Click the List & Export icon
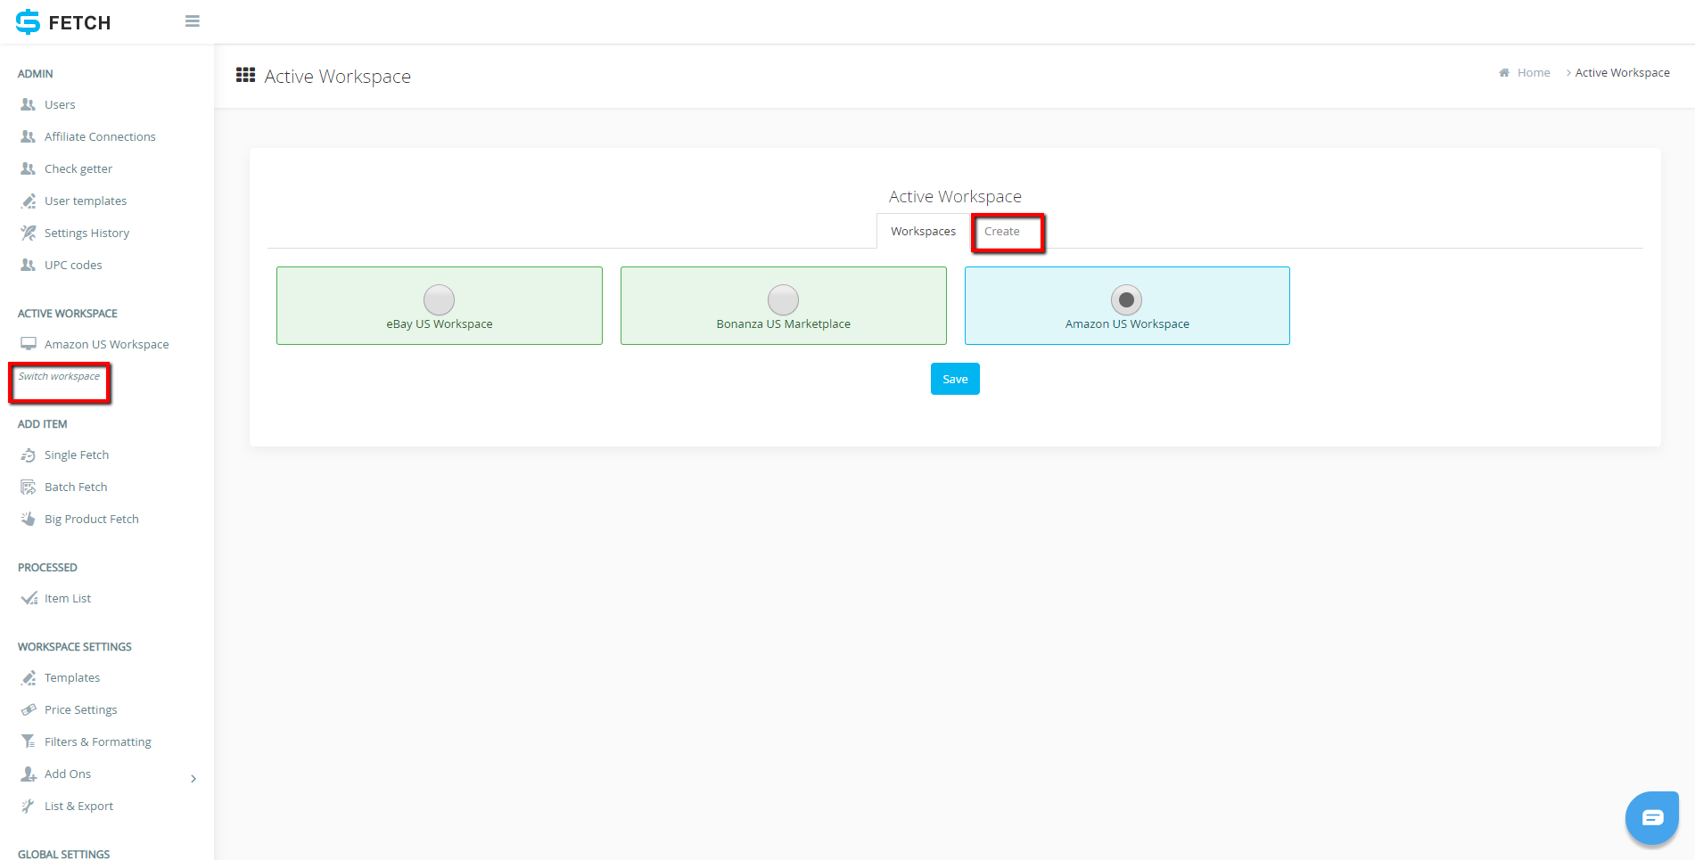This screenshot has width=1695, height=860. click(x=28, y=806)
